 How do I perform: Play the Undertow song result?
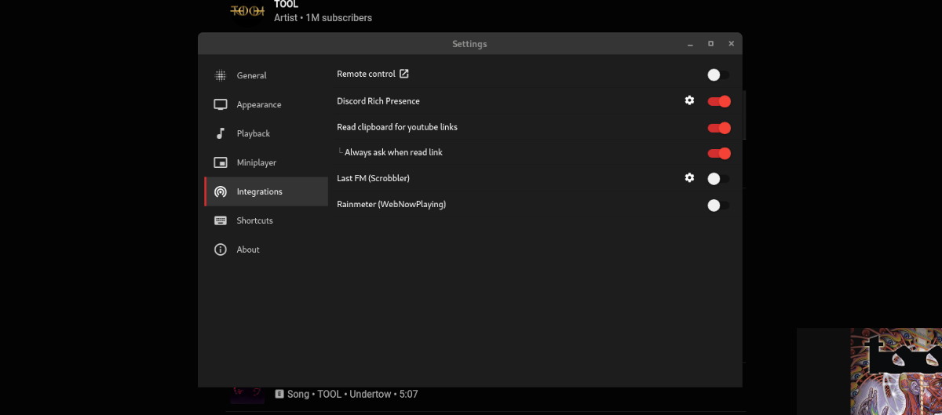click(x=345, y=394)
